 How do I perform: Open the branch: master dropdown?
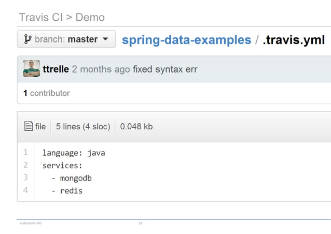coord(66,39)
